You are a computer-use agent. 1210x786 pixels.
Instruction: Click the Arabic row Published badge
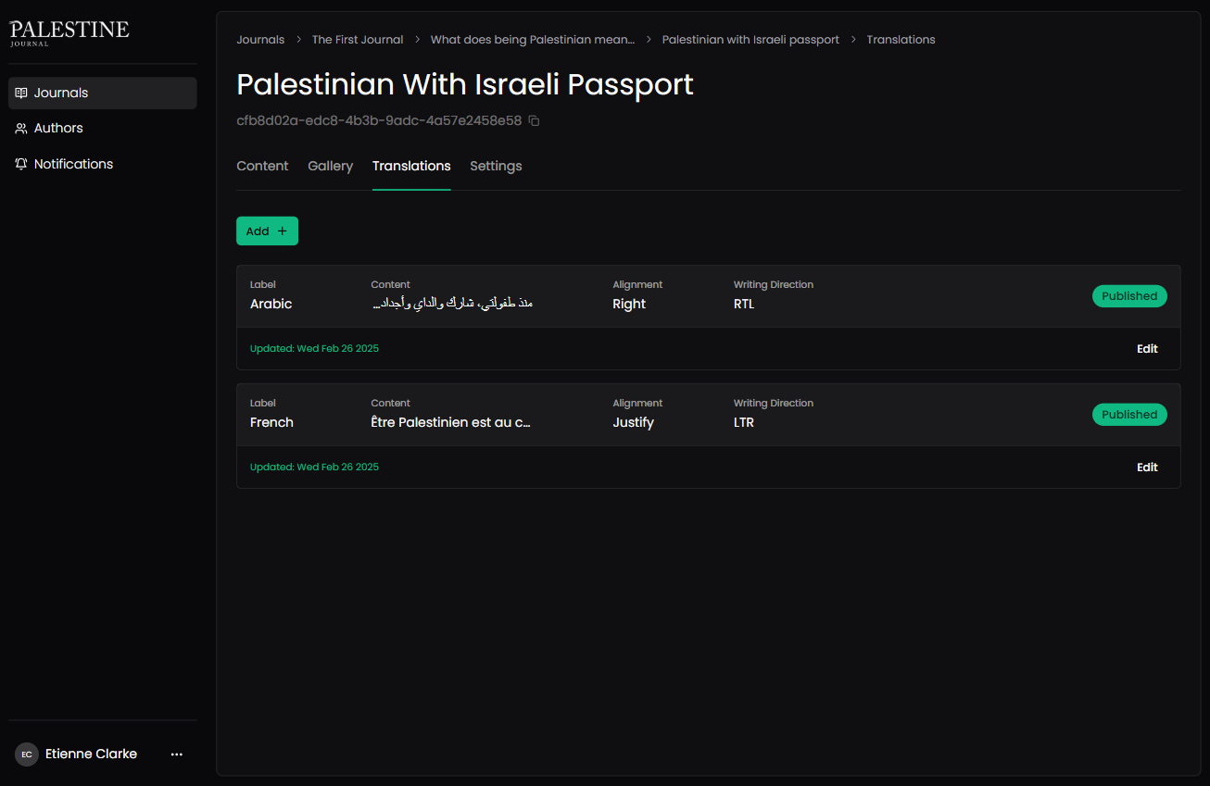pyautogui.click(x=1129, y=296)
